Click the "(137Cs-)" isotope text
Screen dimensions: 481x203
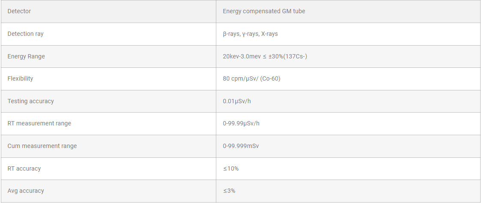[x=295, y=56]
